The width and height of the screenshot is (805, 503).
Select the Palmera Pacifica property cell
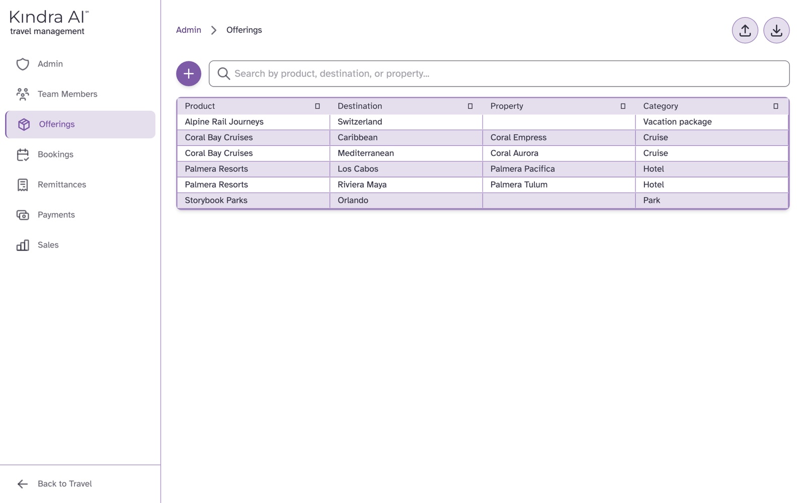pyautogui.click(x=559, y=169)
